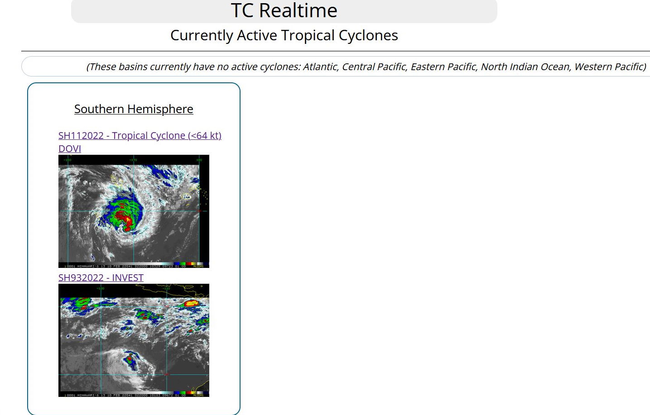Click the green-blue cloud band at INVEST image top left
Screen dimensions: 650x415
[79, 303]
